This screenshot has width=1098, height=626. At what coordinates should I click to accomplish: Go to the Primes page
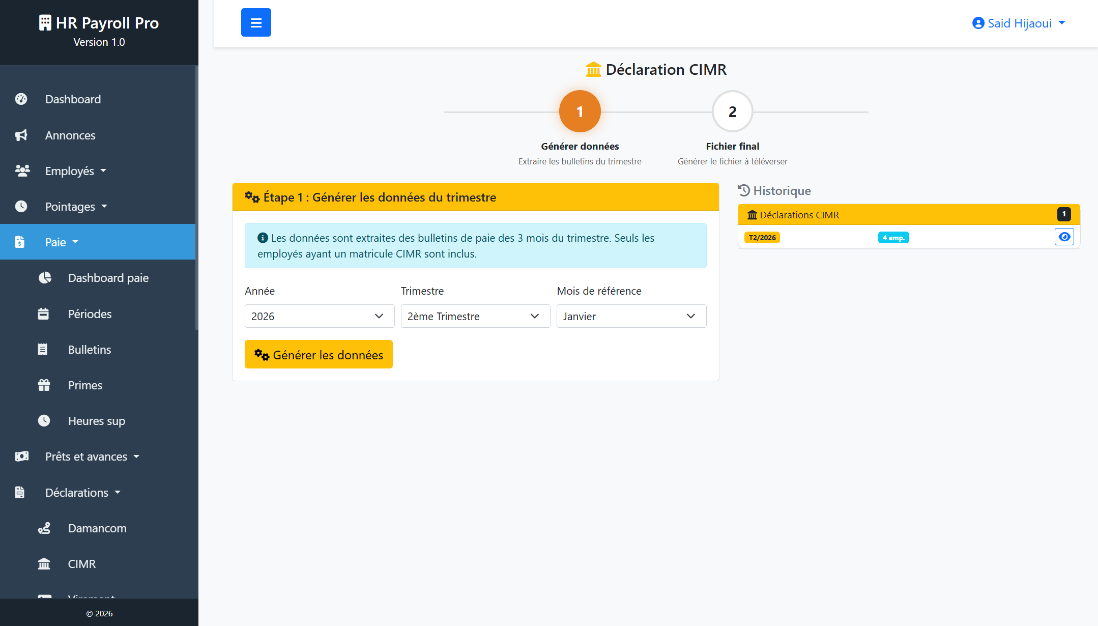[x=98, y=385]
